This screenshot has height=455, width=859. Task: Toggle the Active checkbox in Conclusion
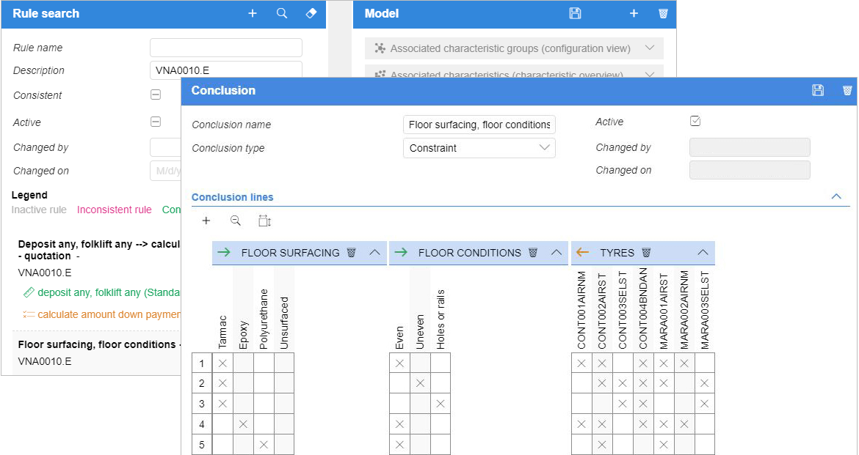695,121
